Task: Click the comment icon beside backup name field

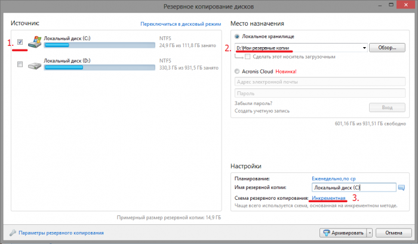Action: [x=401, y=187]
